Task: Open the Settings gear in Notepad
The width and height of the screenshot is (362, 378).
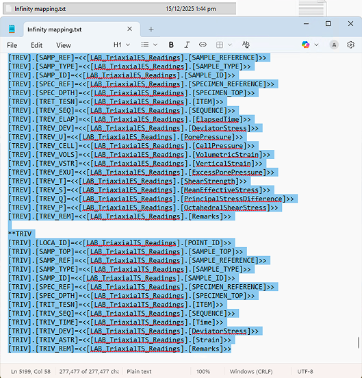Action: 350,45
